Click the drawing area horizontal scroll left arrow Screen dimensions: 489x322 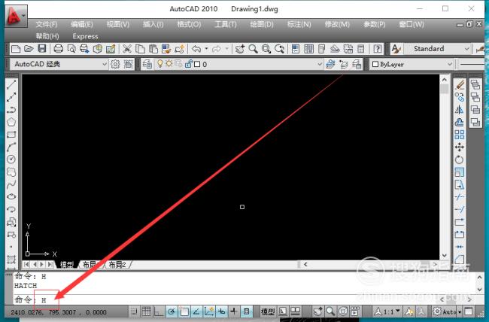[305, 264]
